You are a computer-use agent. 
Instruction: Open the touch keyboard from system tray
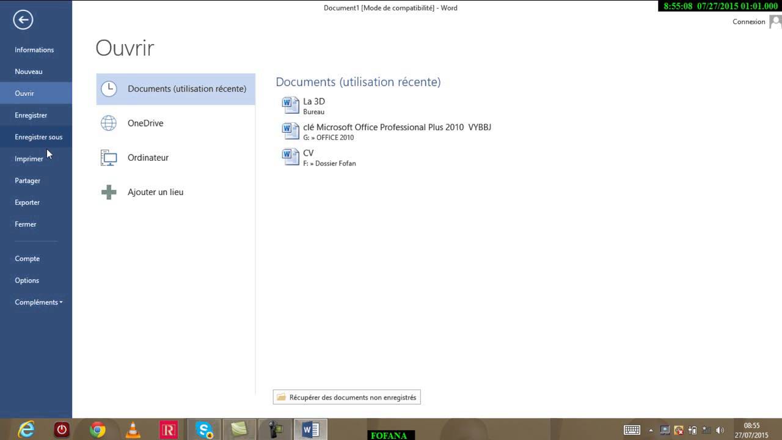pos(632,430)
